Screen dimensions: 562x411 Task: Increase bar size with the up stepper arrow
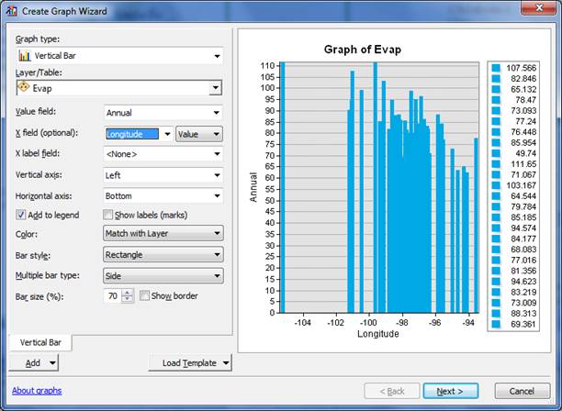coord(128,292)
